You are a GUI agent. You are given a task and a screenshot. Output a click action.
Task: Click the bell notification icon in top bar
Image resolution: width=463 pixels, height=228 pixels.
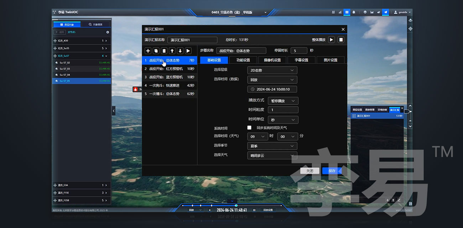(x=354, y=12)
